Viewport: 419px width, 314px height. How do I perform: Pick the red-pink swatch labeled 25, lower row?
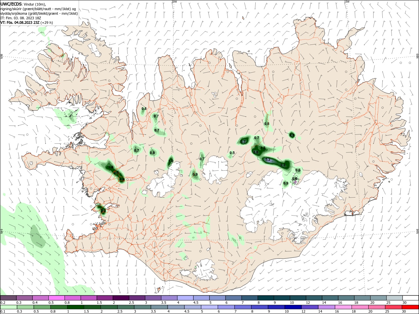point(393,307)
